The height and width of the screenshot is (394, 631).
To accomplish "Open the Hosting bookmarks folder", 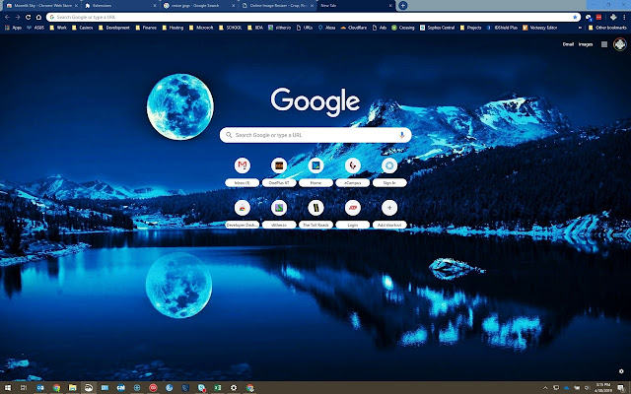I will (x=174, y=28).
